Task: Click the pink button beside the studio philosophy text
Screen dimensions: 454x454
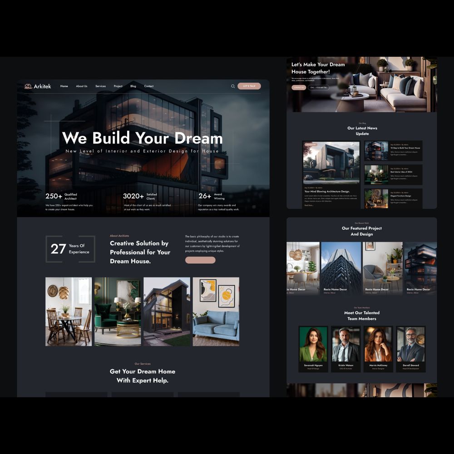Action: pyautogui.click(x=200, y=260)
